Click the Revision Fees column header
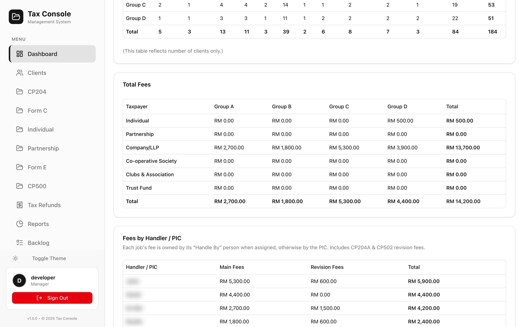This screenshot has height=327, width=524. pos(327,267)
